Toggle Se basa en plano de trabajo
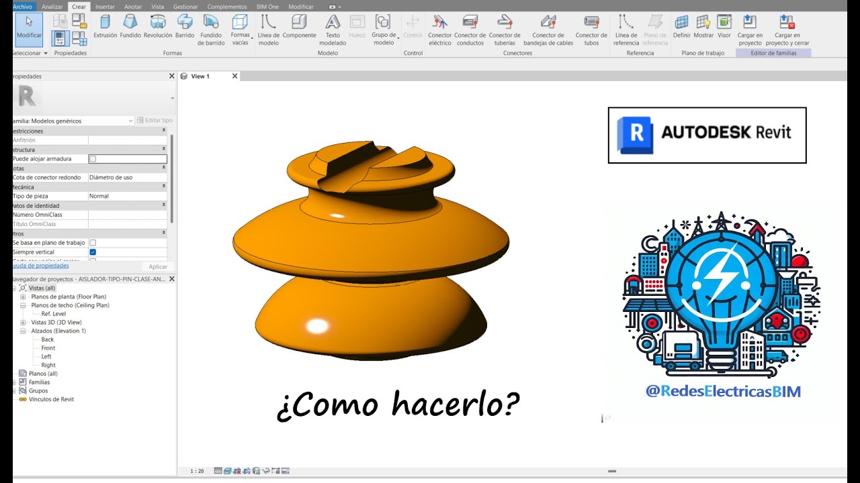Screen dimensions: 860x483 93,243
